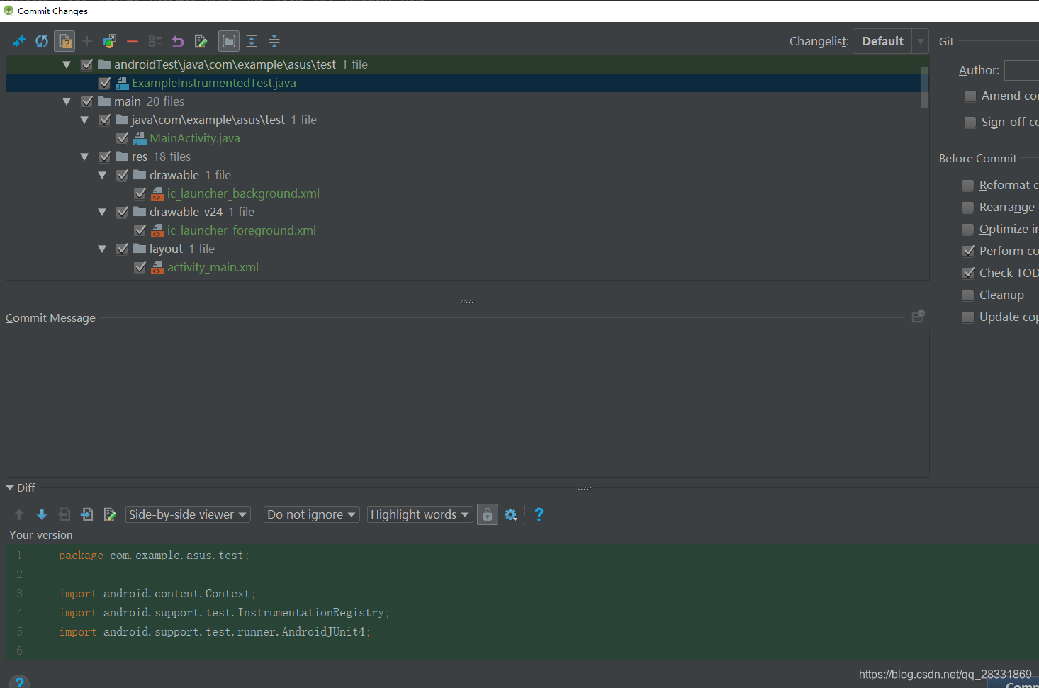This screenshot has width=1039, height=688.
Task: Collapse the java\com\example\asus\test node under main
Action: pos(84,120)
